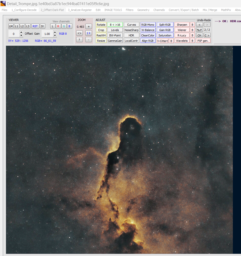241x256 pixels.
Task: Open the 1_Configure-Decode menu
Action: click(24, 10)
